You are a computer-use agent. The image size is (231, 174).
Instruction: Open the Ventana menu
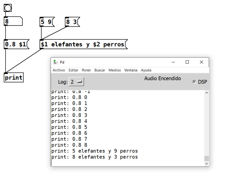(x=131, y=70)
